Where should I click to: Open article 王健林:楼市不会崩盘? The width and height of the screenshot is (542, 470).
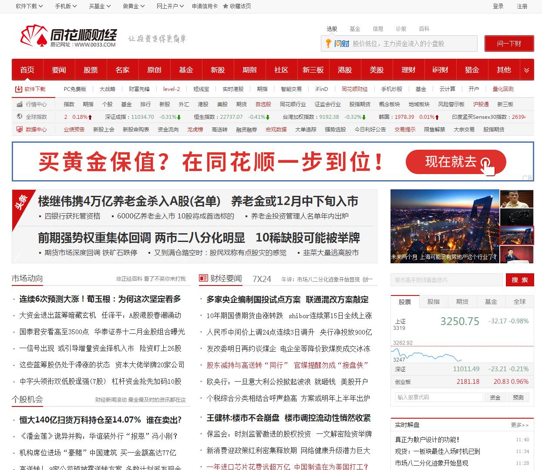point(289,418)
